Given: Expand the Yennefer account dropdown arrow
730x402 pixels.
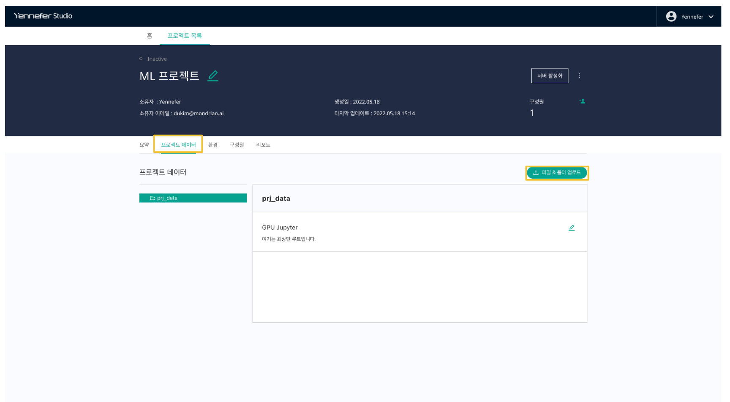Looking at the screenshot, I should tap(711, 17).
